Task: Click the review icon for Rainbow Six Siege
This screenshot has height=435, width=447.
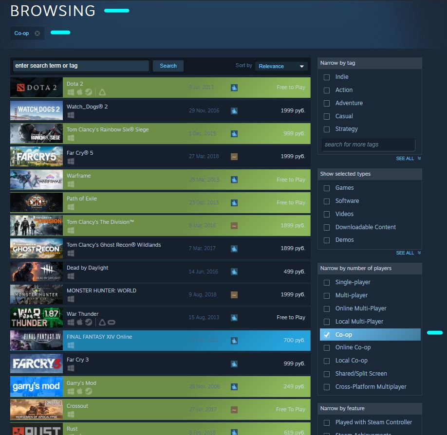Action: pos(234,134)
